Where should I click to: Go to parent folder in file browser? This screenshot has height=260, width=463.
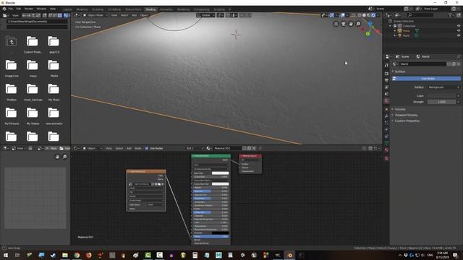(x=12, y=42)
